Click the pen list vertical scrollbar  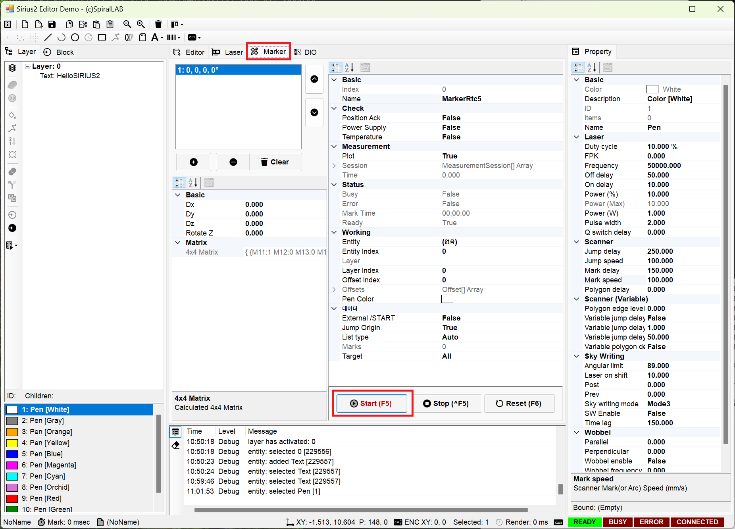pos(158,454)
